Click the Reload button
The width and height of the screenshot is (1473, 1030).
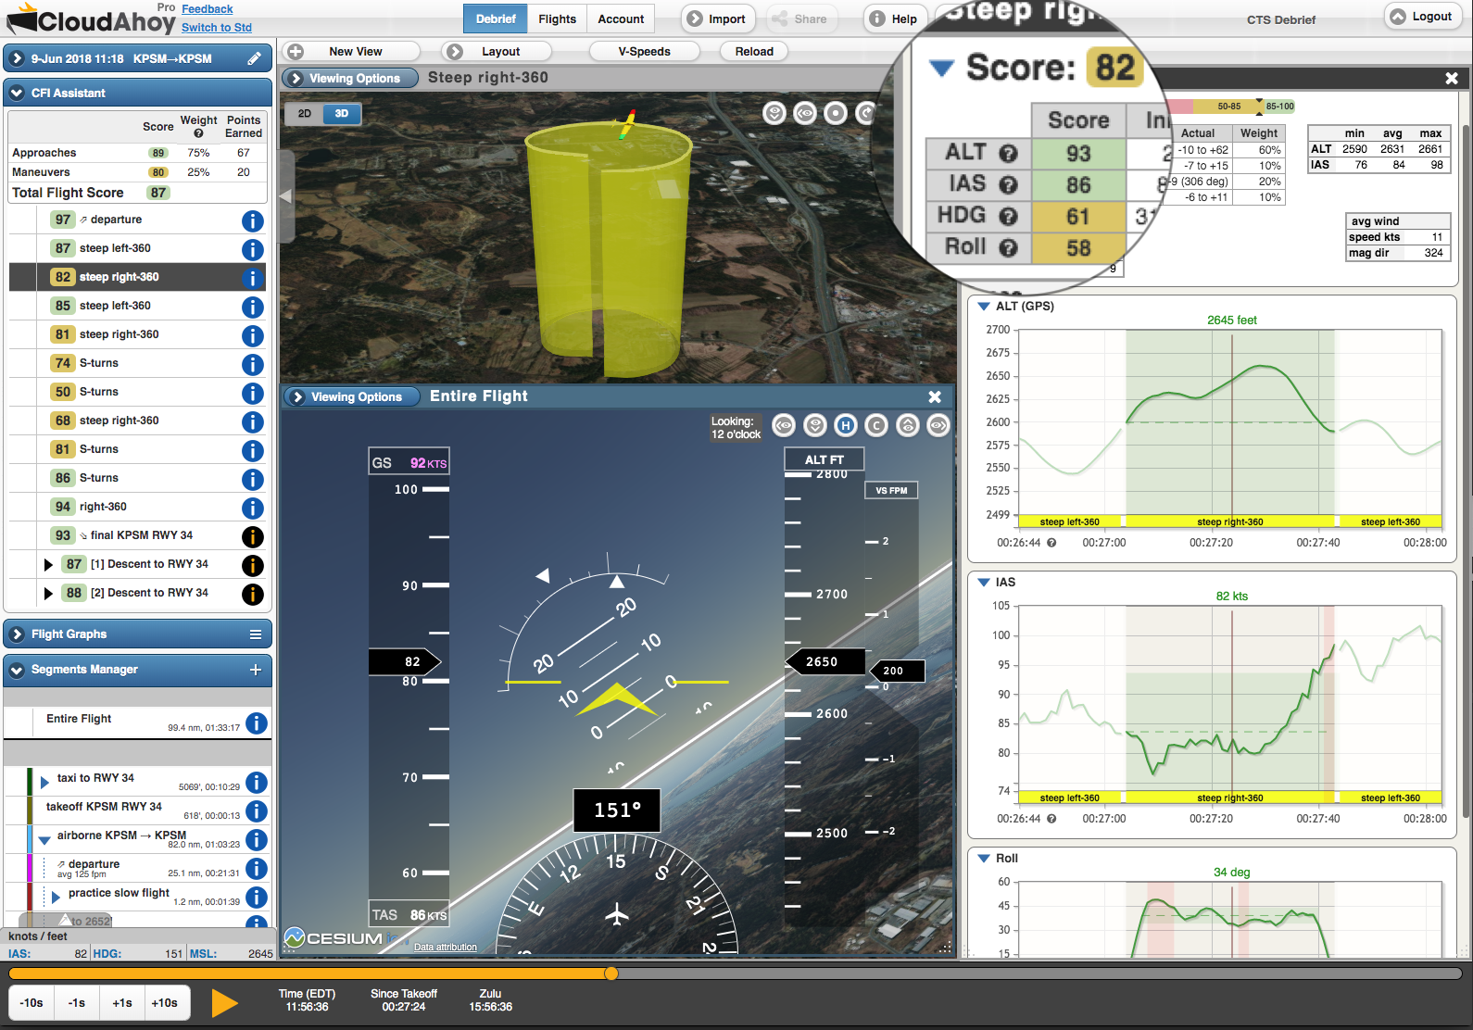pyautogui.click(x=754, y=52)
